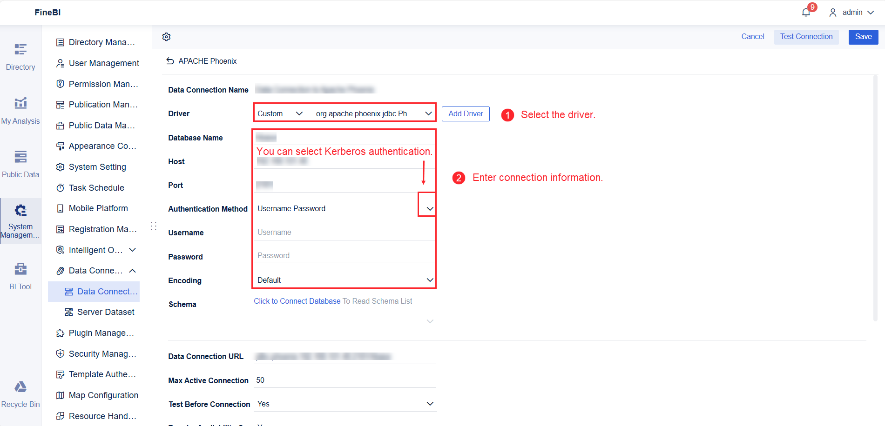885x426 pixels.
Task: Open the Directory section icon
Action: coord(20,49)
